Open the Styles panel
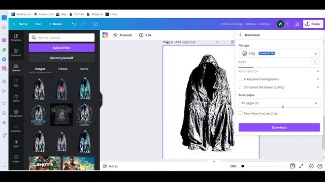The width and height of the screenshot is (325, 182). [16, 98]
